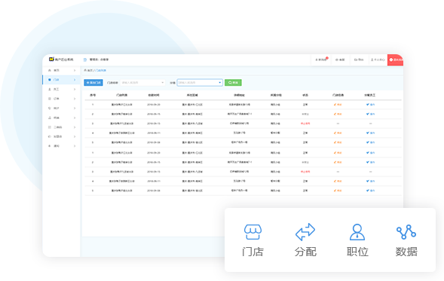The width and height of the screenshot is (444, 281).
Task: Expand the chevron beside the 二维码 sidebar item
Action: pos(75,127)
